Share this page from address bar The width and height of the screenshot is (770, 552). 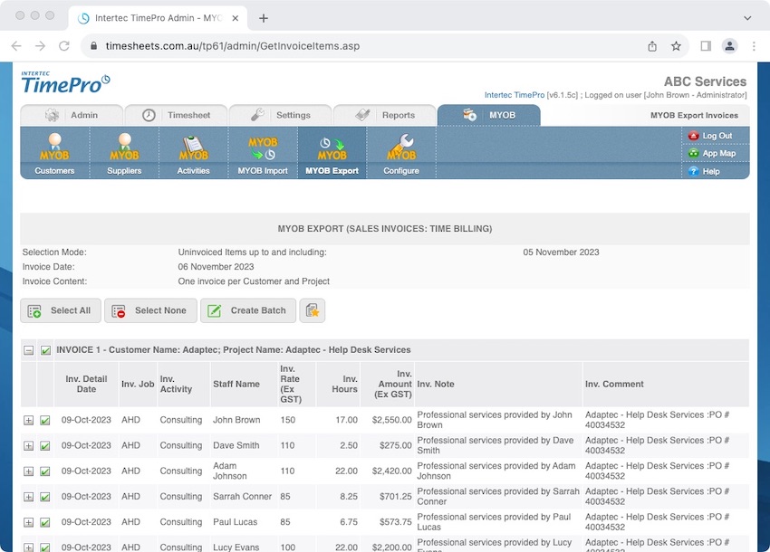(652, 46)
